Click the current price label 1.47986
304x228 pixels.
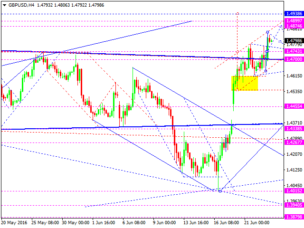294,41
